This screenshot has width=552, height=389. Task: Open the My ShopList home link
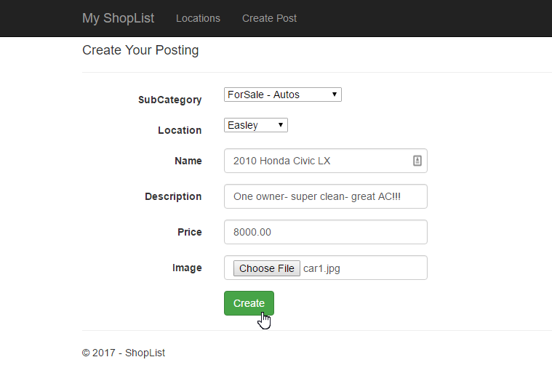click(118, 18)
